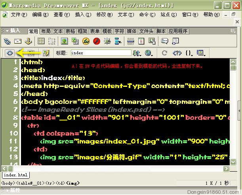Click the Image Placeholder icon
This screenshot has height=195, width=242.
coord(152,41)
